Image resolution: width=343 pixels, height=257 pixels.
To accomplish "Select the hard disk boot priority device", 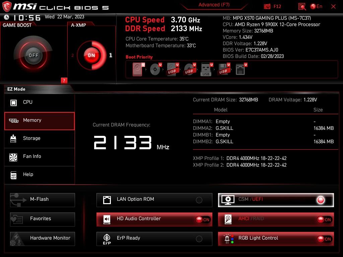I will click(x=138, y=70).
